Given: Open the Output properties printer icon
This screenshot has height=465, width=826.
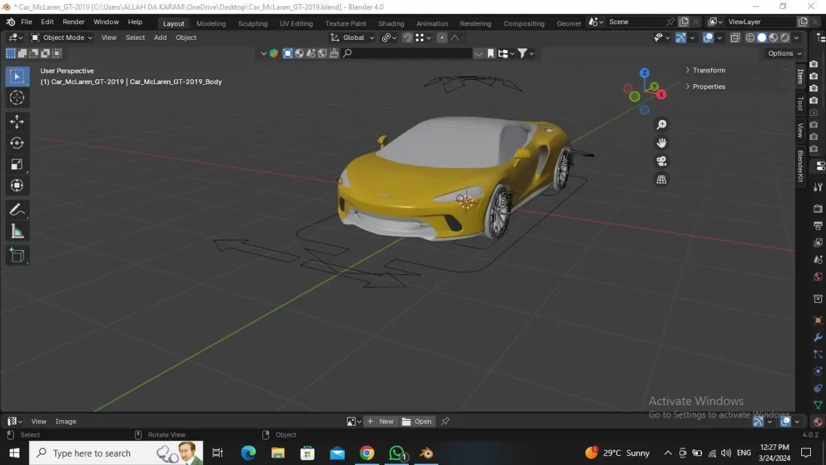Looking at the screenshot, I should click(818, 226).
